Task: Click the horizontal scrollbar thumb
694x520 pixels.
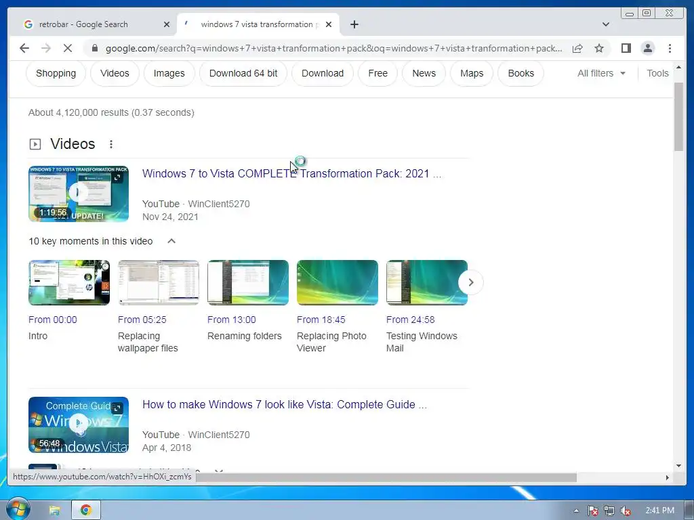Action: [385, 477]
